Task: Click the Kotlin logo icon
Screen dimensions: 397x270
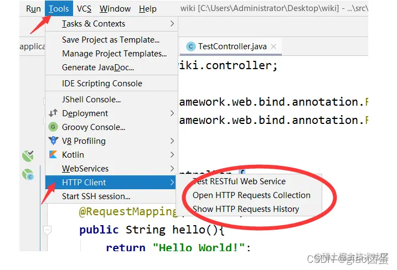Action: pyautogui.click(x=53, y=154)
